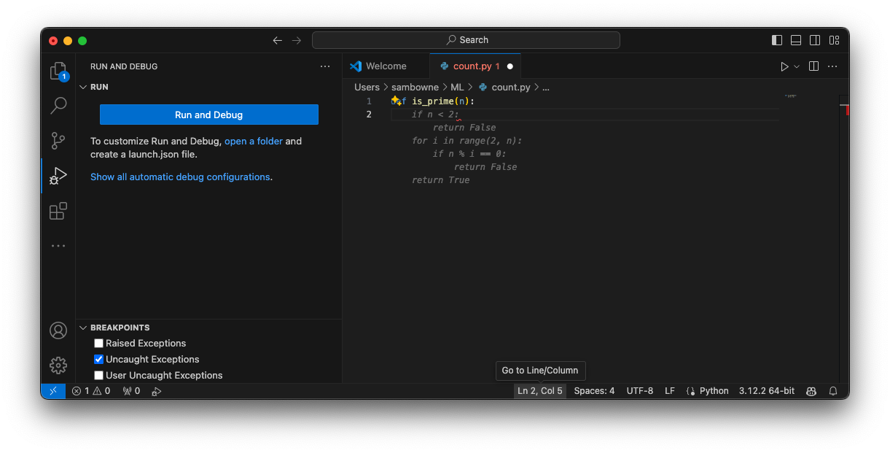This screenshot has height=453, width=890.
Task: Open the notifications bell in status bar
Action: [x=833, y=391]
